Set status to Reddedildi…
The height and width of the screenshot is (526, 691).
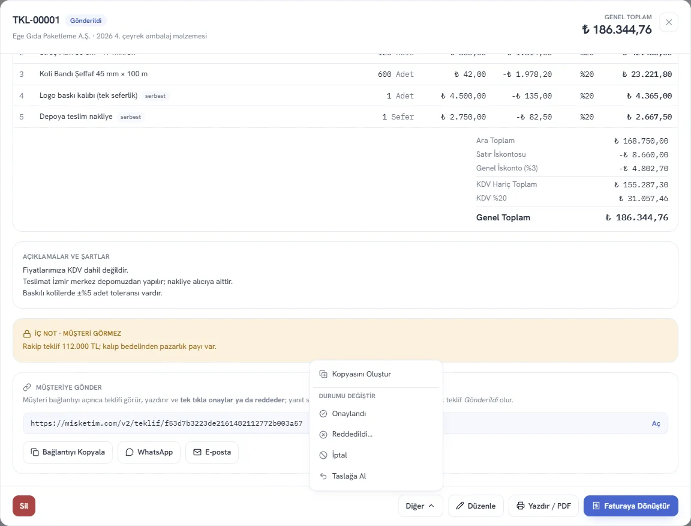coord(376,435)
